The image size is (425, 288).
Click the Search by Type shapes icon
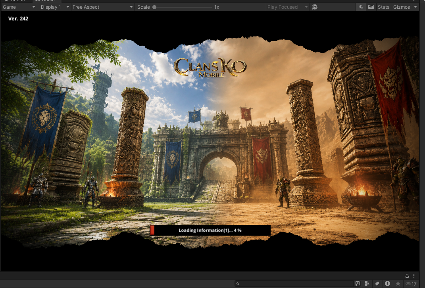pos(367,284)
